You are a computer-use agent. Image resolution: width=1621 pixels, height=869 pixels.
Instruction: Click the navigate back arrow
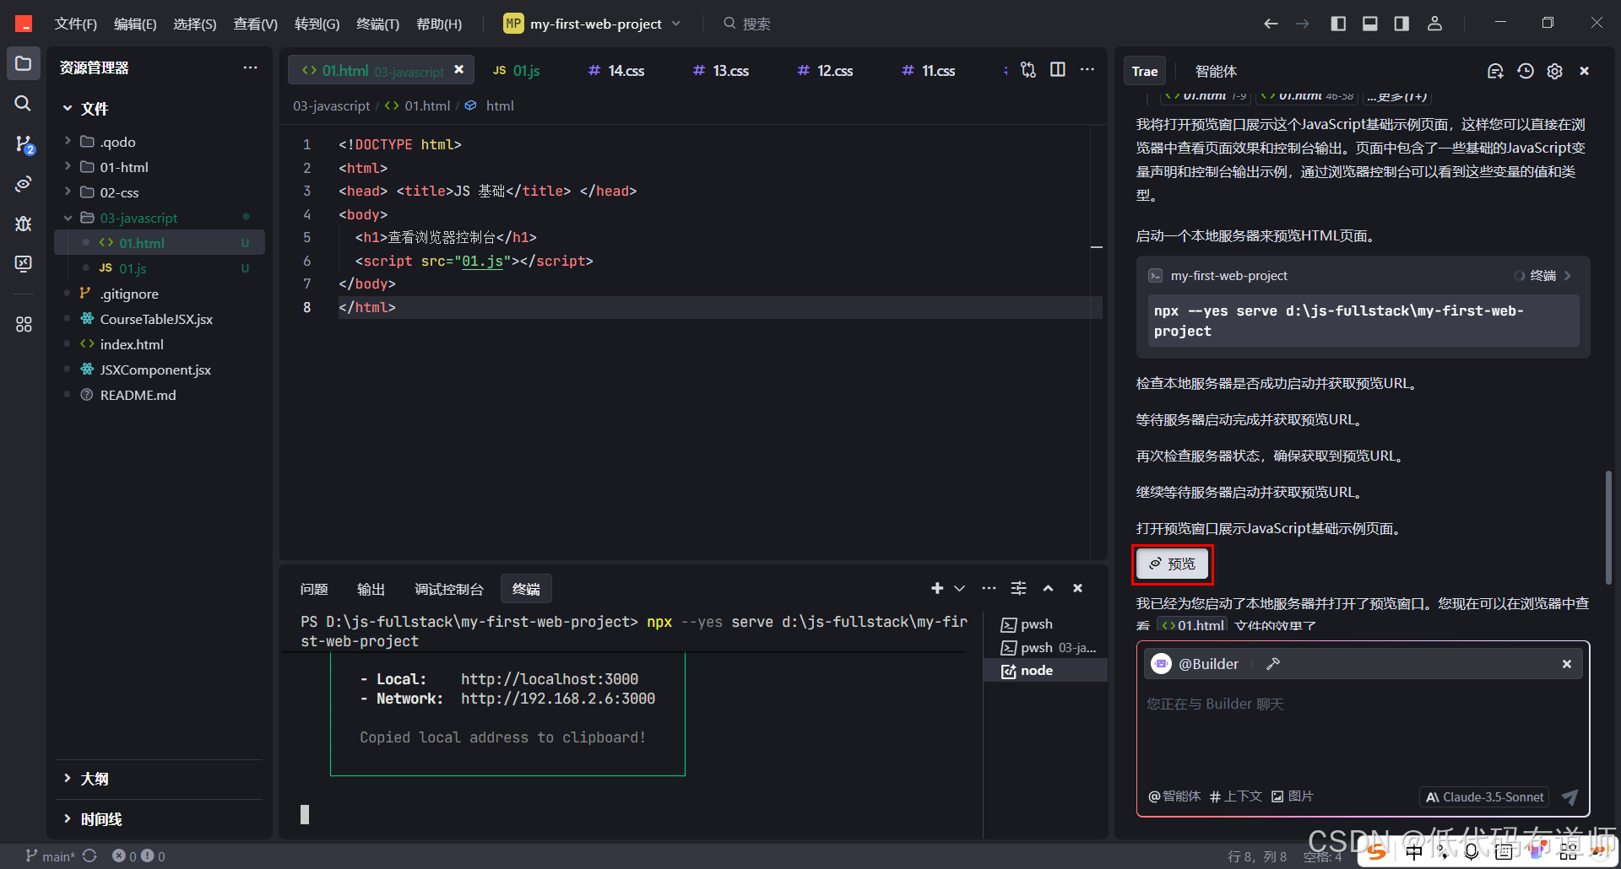1271,24
